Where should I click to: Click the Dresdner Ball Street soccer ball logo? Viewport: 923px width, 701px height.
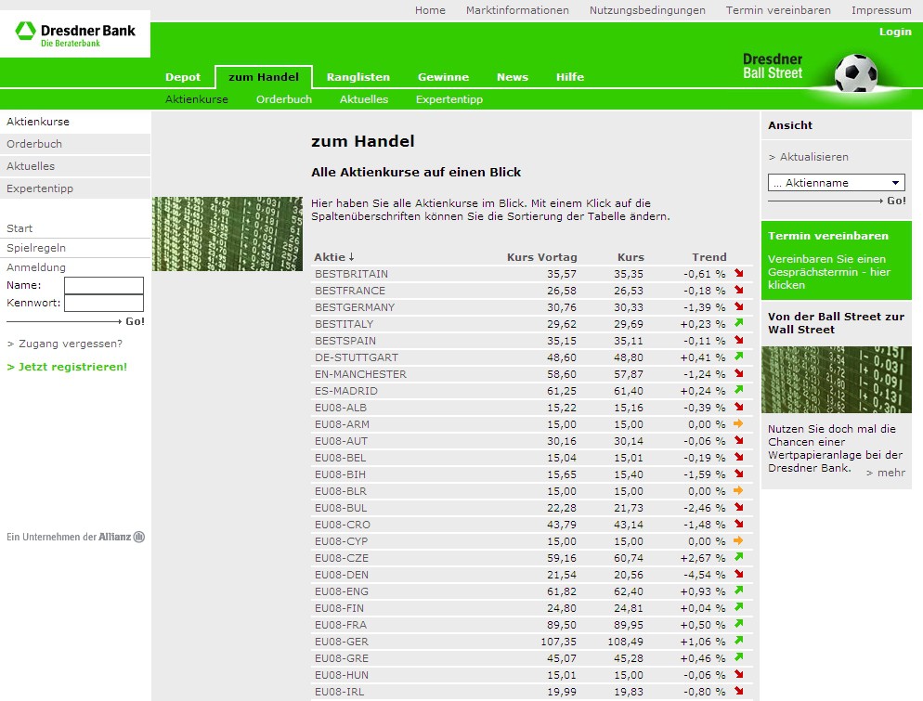click(x=856, y=73)
